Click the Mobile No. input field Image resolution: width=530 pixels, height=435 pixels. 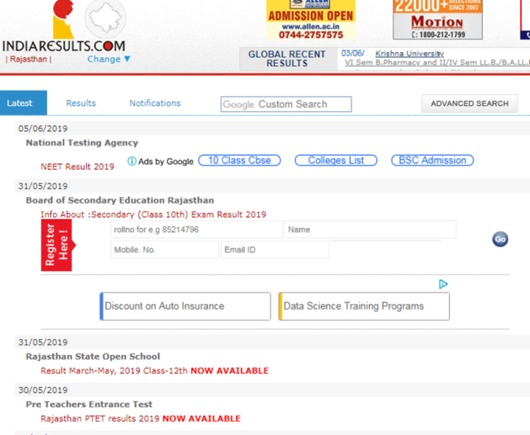[163, 250]
